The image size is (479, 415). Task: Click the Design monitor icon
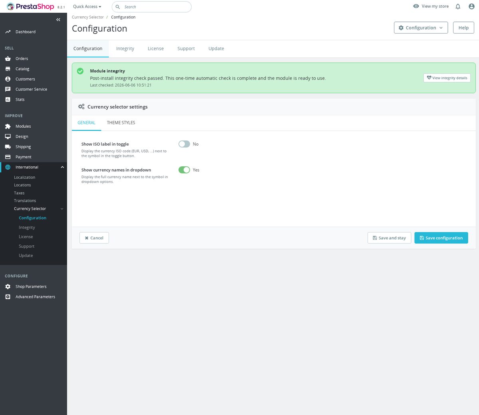click(8, 136)
